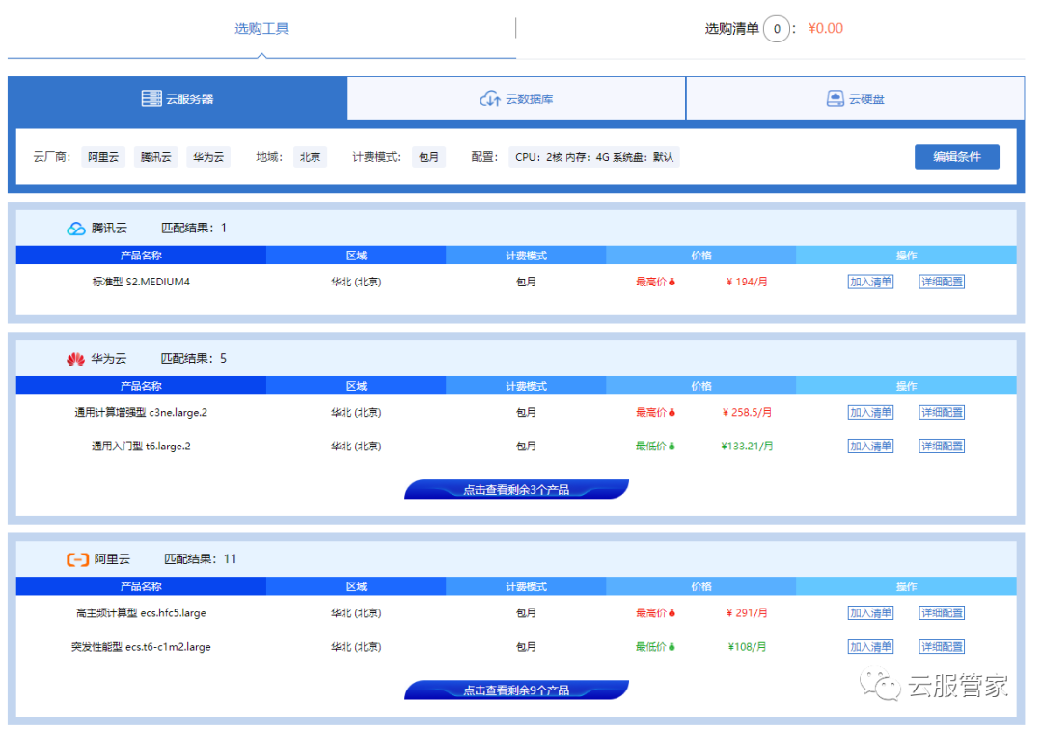
Task: Click the 价格 header in 华为云 table
Action: pos(701,386)
